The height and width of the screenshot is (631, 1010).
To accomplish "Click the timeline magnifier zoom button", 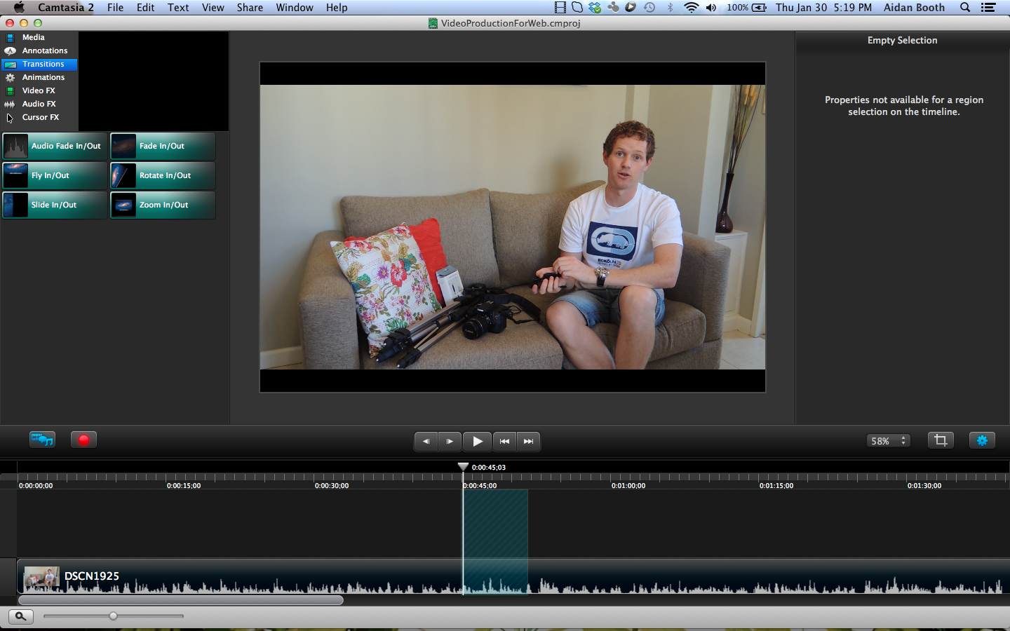I will click(x=20, y=616).
